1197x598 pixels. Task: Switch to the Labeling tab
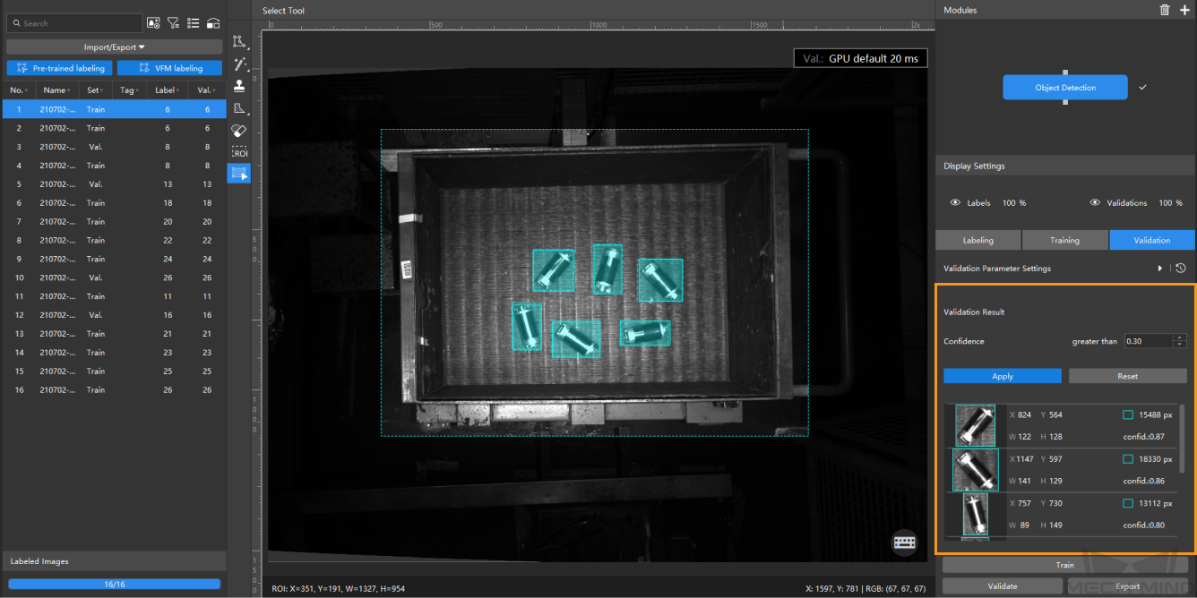(977, 240)
